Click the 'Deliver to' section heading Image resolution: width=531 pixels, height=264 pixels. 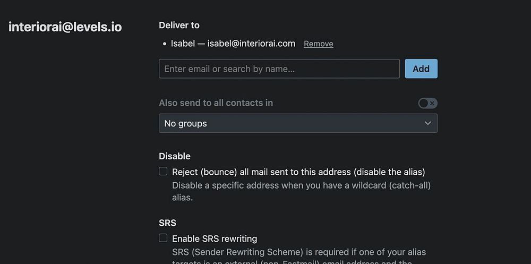tap(179, 25)
